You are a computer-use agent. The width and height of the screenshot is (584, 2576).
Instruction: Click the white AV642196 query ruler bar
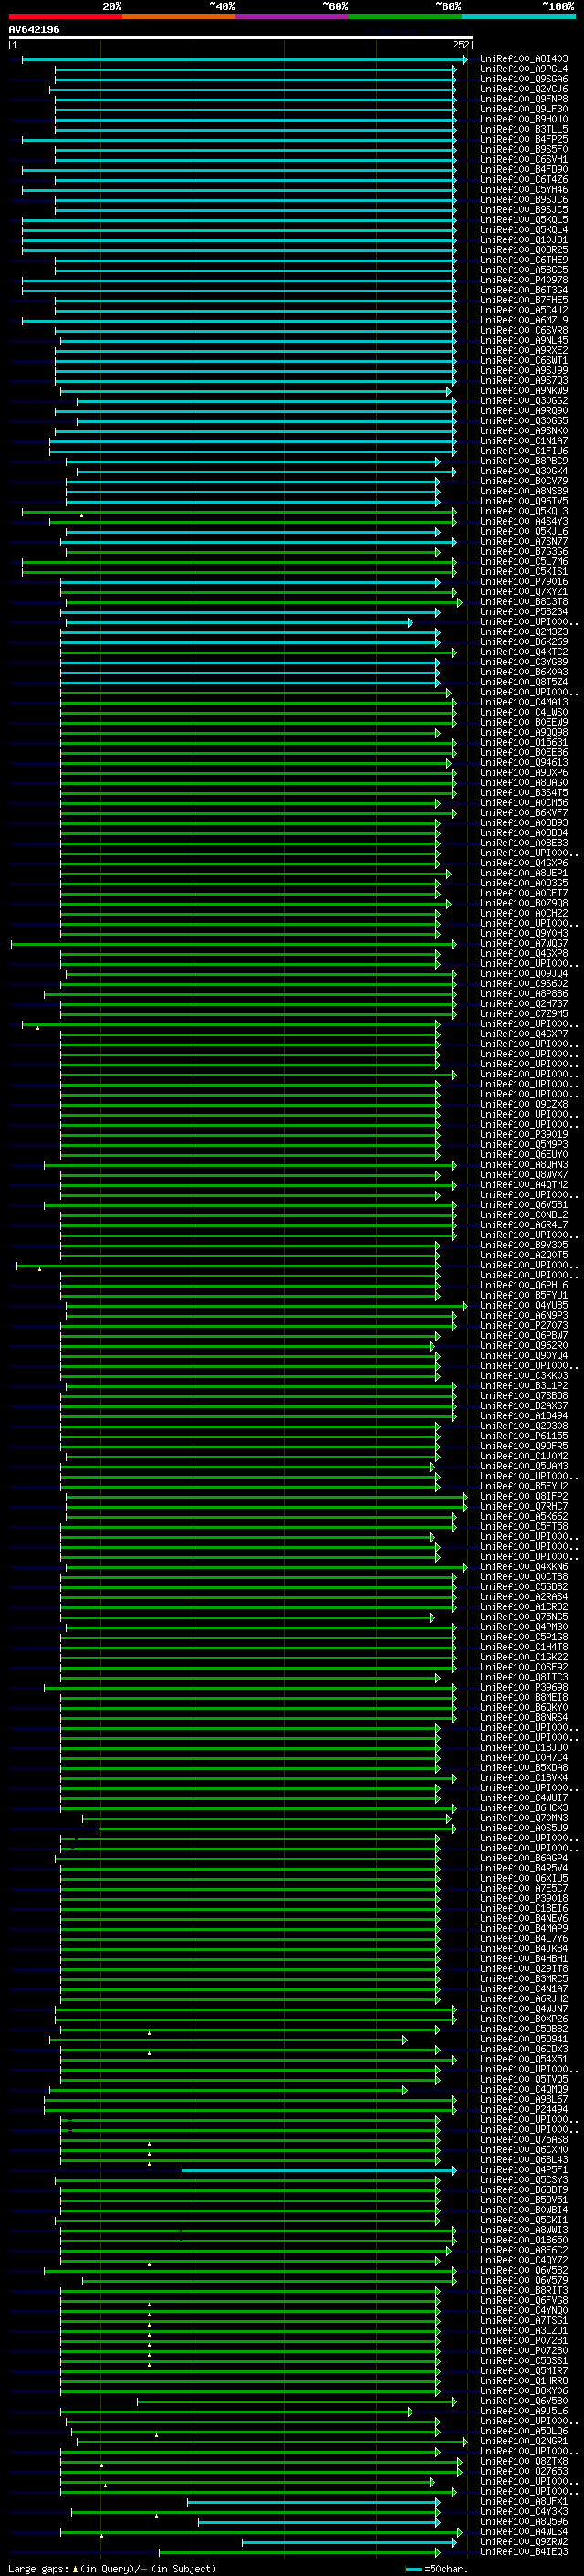tap(241, 38)
